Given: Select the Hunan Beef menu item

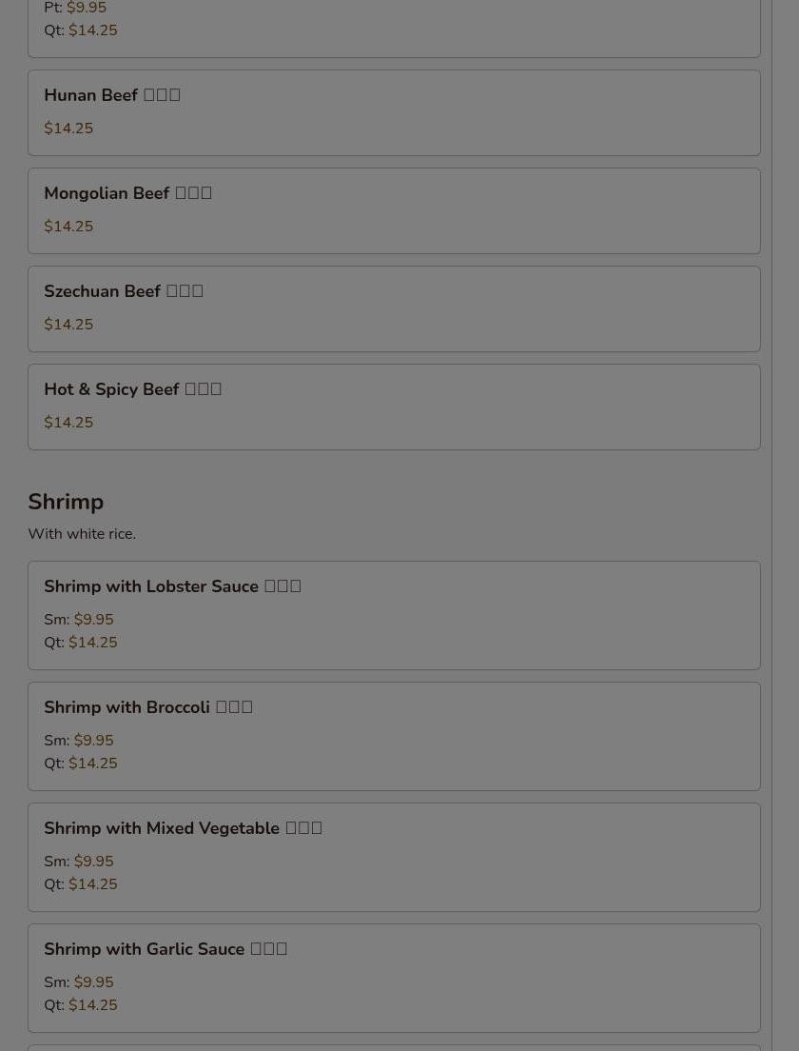Looking at the screenshot, I should [394, 112].
